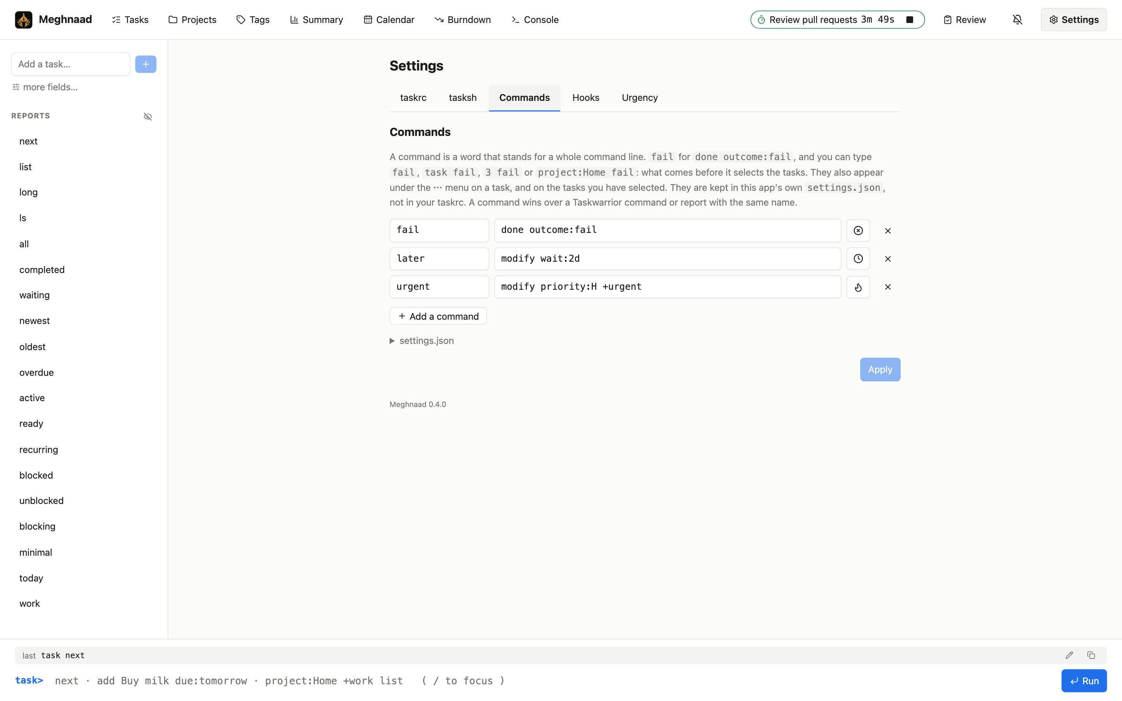Edit the last command with pencil icon
The height and width of the screenshot is (701, 1122).
(1069, 655)
